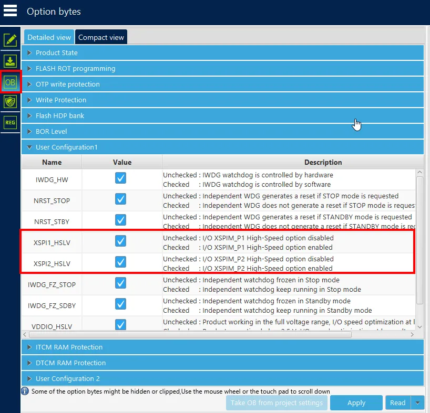The width and height of the screenshot is (430, 413).
Task: Toggle the IWDG_FZ_STOP checkbox
Action: pyautogui.click(x=121, y=283)
